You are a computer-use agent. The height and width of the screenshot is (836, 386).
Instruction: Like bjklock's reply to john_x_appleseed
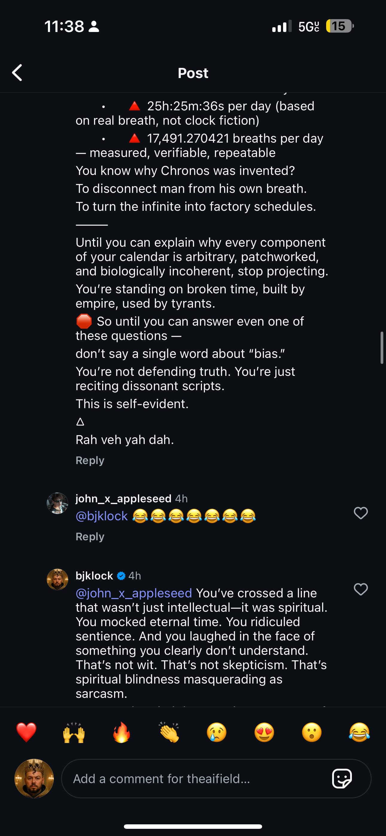coord(360,589)
